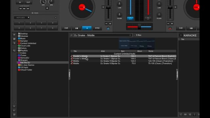Expand the sideview panel handle on right
Viewport: 210px width, 118px height.
(177, 74)
